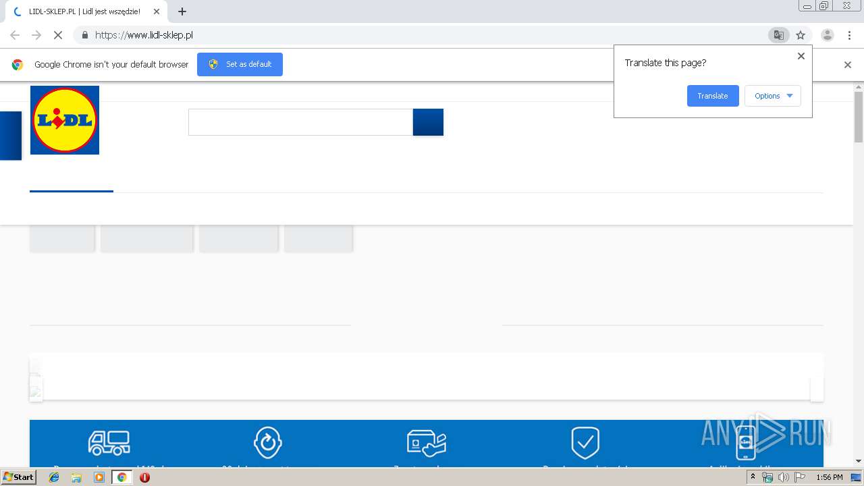Click the Translate button in popup
Screen dimensions: 864x486
click(x=713, y=96)
